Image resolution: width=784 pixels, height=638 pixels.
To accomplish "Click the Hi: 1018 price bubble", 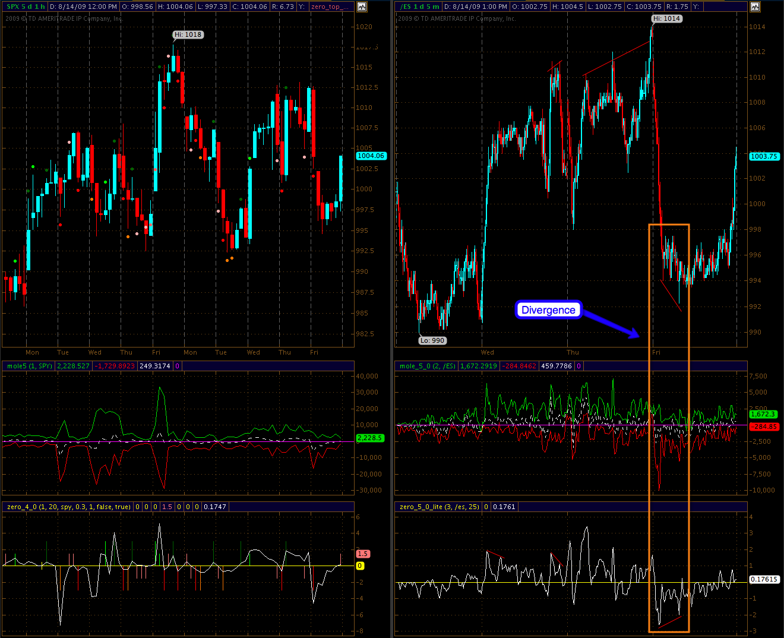I will point(188,34).
